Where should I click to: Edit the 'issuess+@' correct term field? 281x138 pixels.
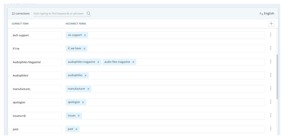pyautogui.click(x=37, y=116)
